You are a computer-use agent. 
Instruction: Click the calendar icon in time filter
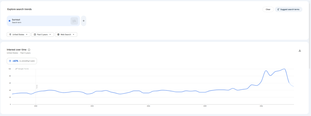[x=35, y=35]
